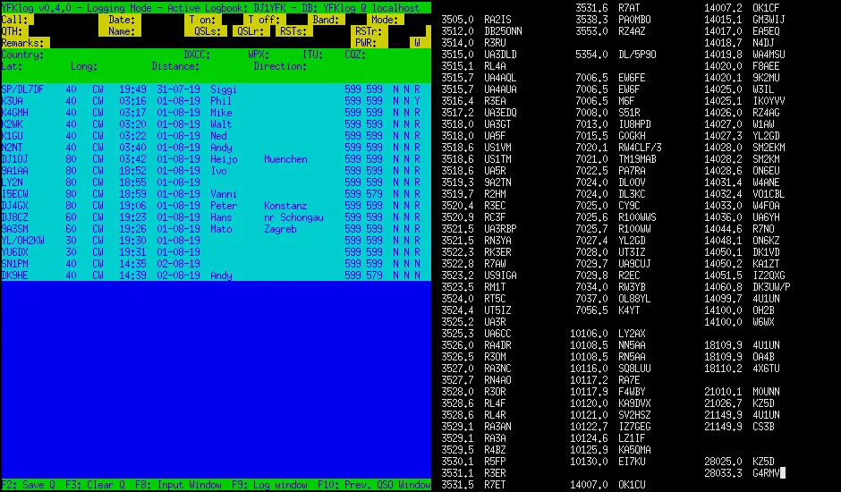This screenshot has height=492, width=841.
Task: Click the F3: Clear Q shortcut
Action: (x=95, y=485)
